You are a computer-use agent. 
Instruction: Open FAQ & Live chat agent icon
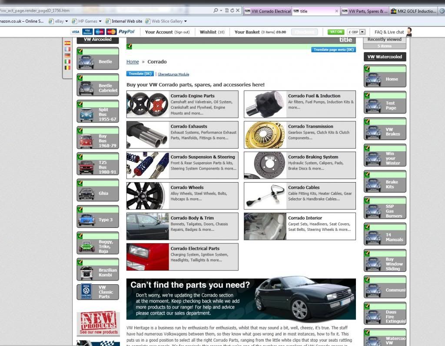point(408,32)
